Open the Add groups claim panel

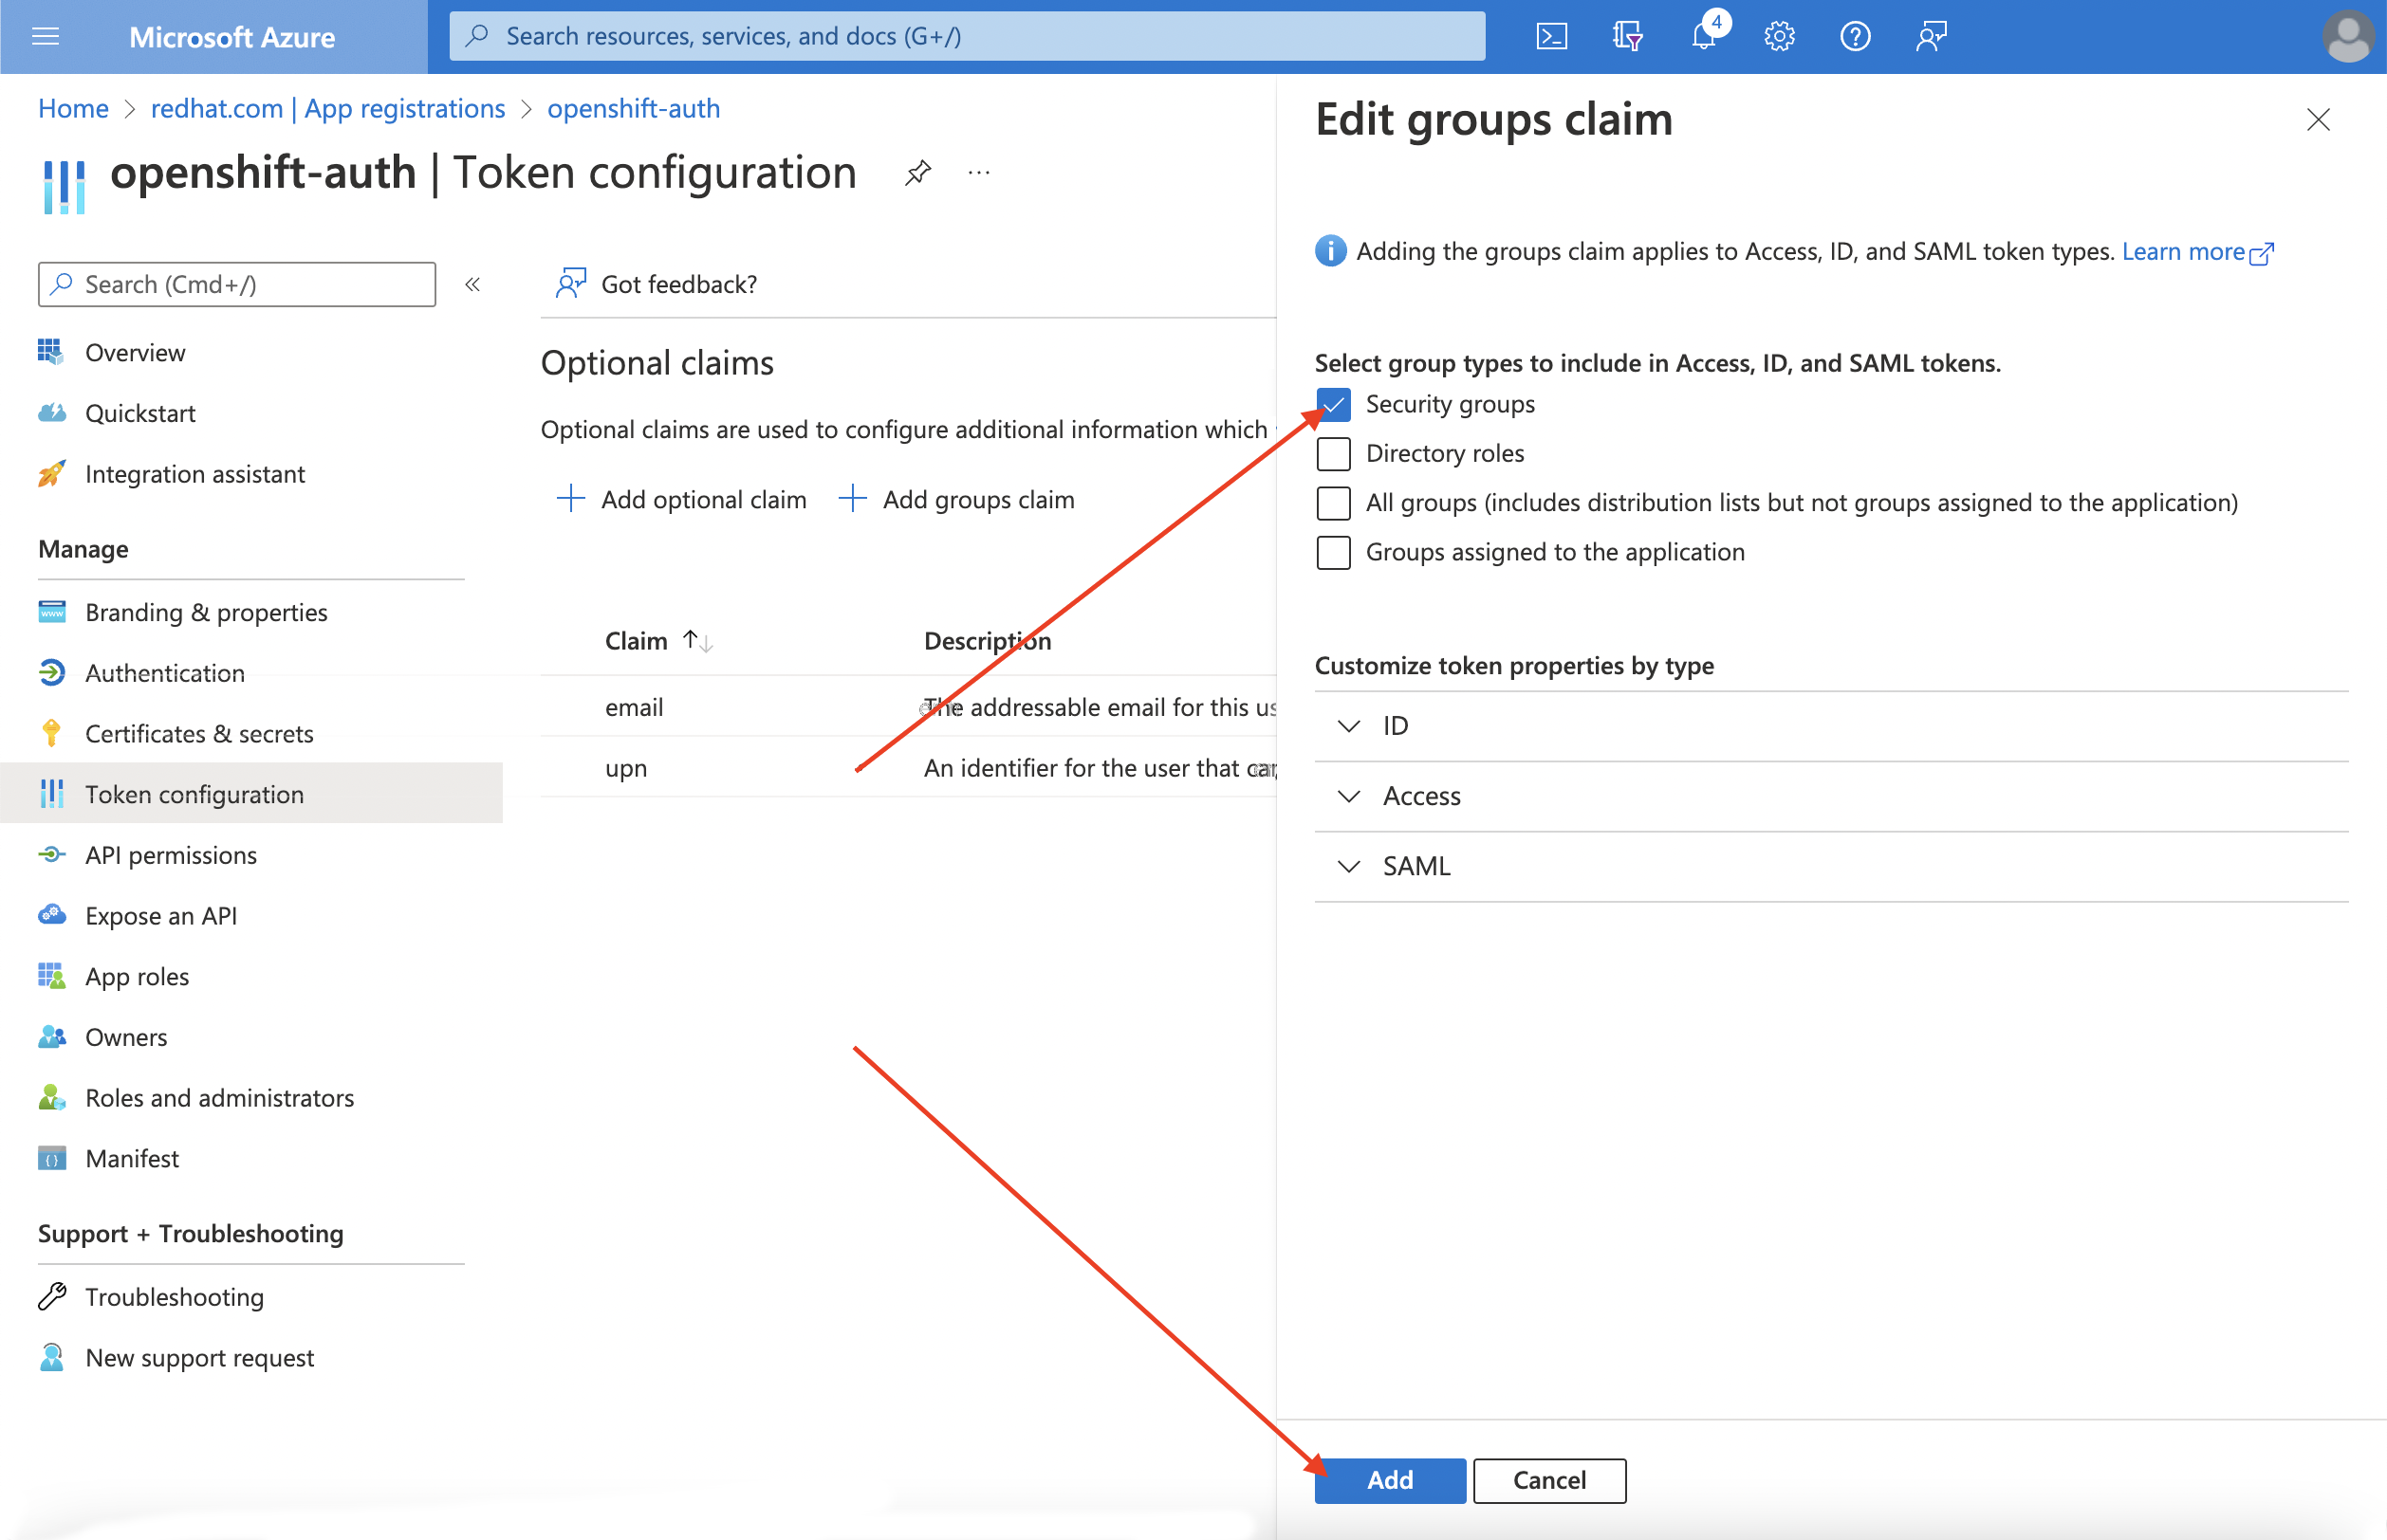pos(966,499)
